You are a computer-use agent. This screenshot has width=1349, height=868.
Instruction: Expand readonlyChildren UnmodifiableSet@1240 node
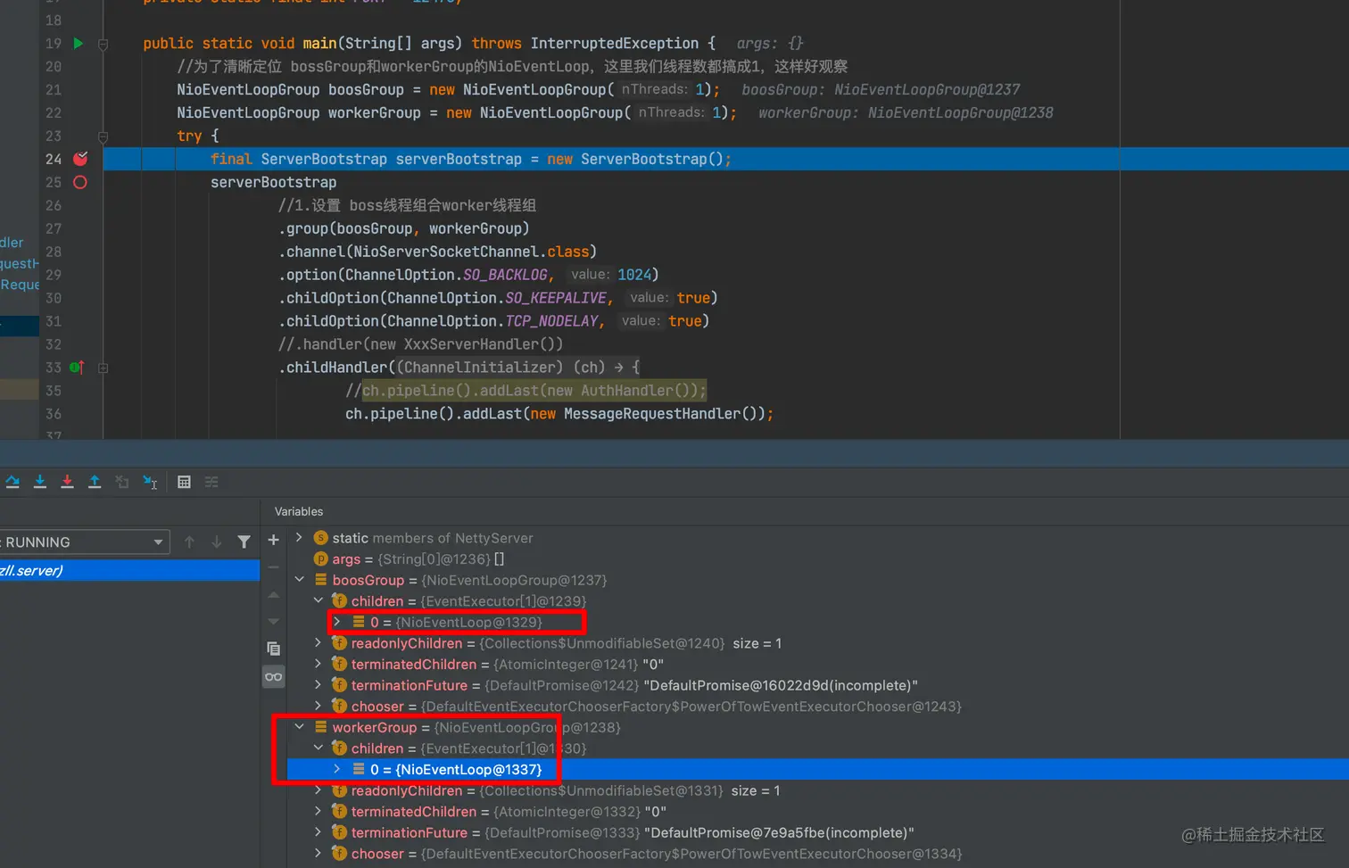tap(318, 642)
